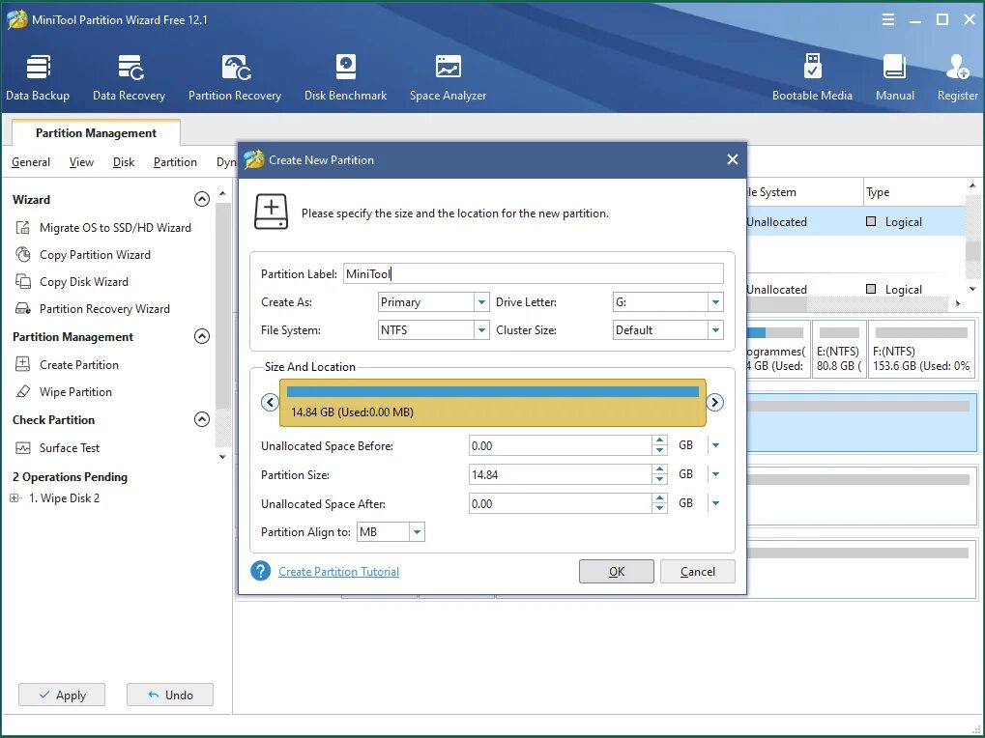
Task: Open the hamburger menu in title bar
Action: 887,20
